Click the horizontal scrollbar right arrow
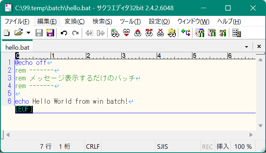Viewport: 266px width, 153px height. point(251,135)
